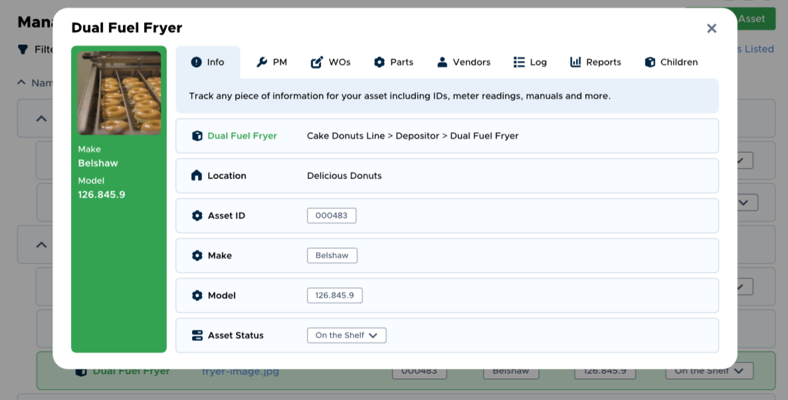The image size is (788, 400).
Task: Edit the Make field Belshaw
Action: pos(332,255)
